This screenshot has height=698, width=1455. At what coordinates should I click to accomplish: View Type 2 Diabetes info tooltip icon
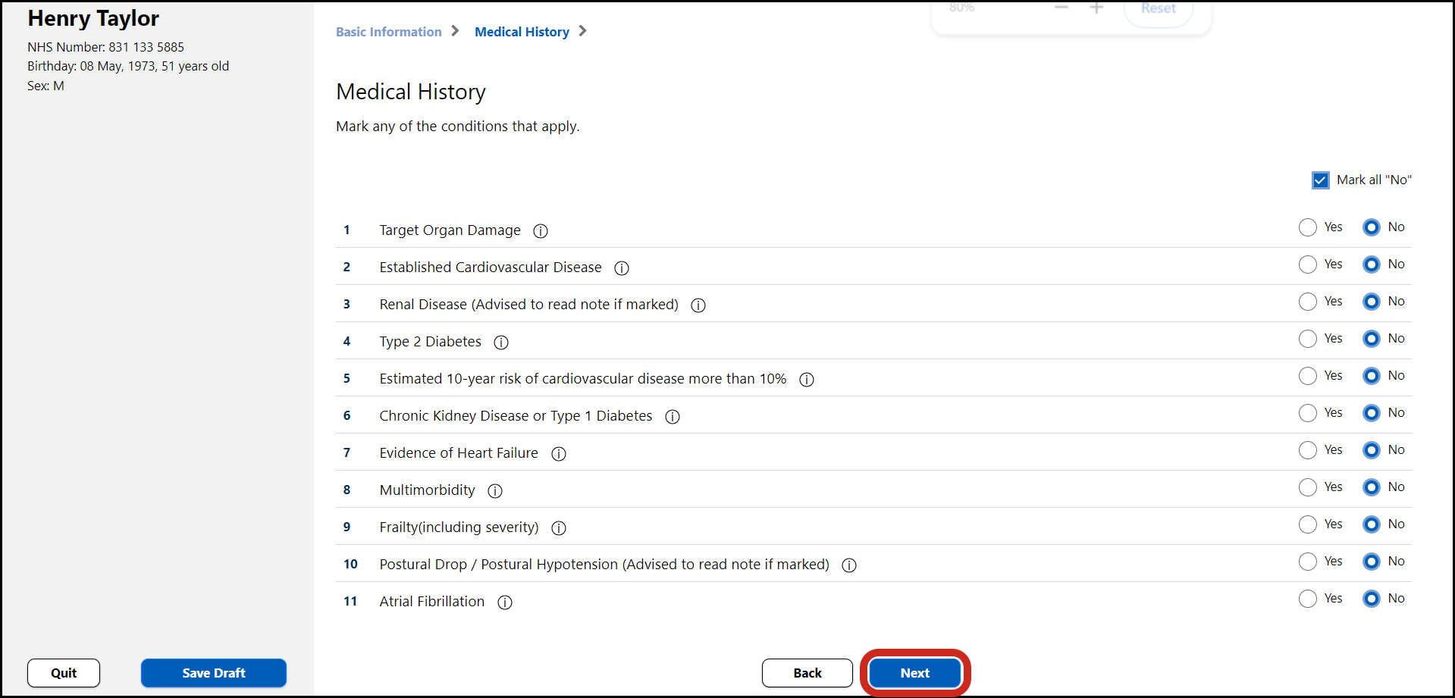[x=500, y=343]
